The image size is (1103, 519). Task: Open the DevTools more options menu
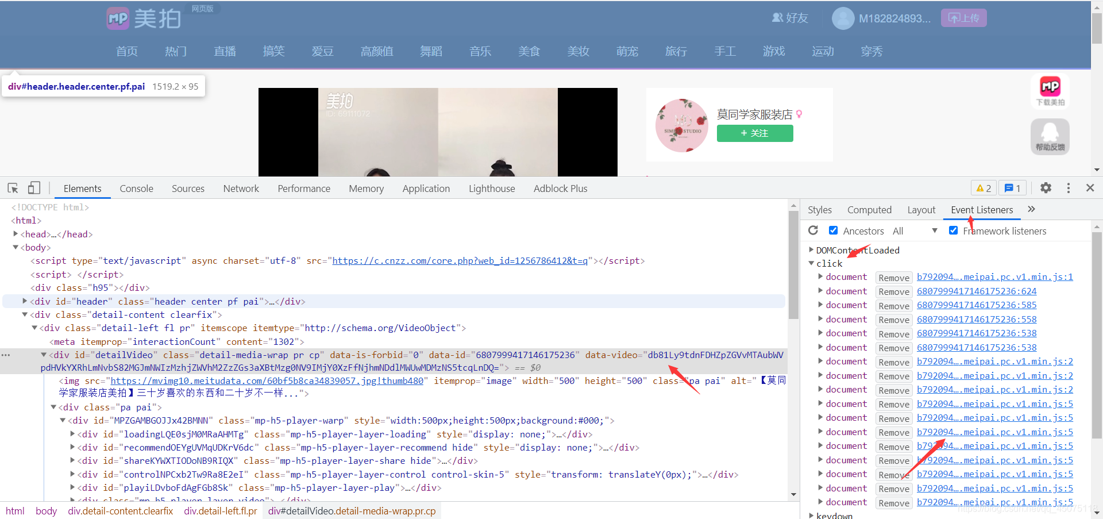point(1068,188)
